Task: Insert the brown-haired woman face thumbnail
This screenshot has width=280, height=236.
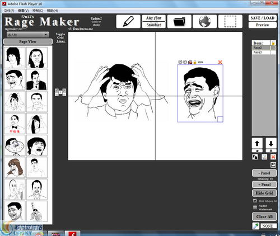Action: [15, 167]
